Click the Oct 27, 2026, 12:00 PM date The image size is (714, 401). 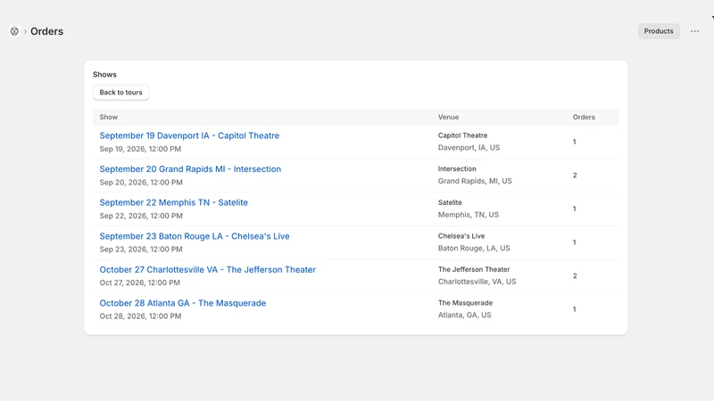[x=140, y=282]
